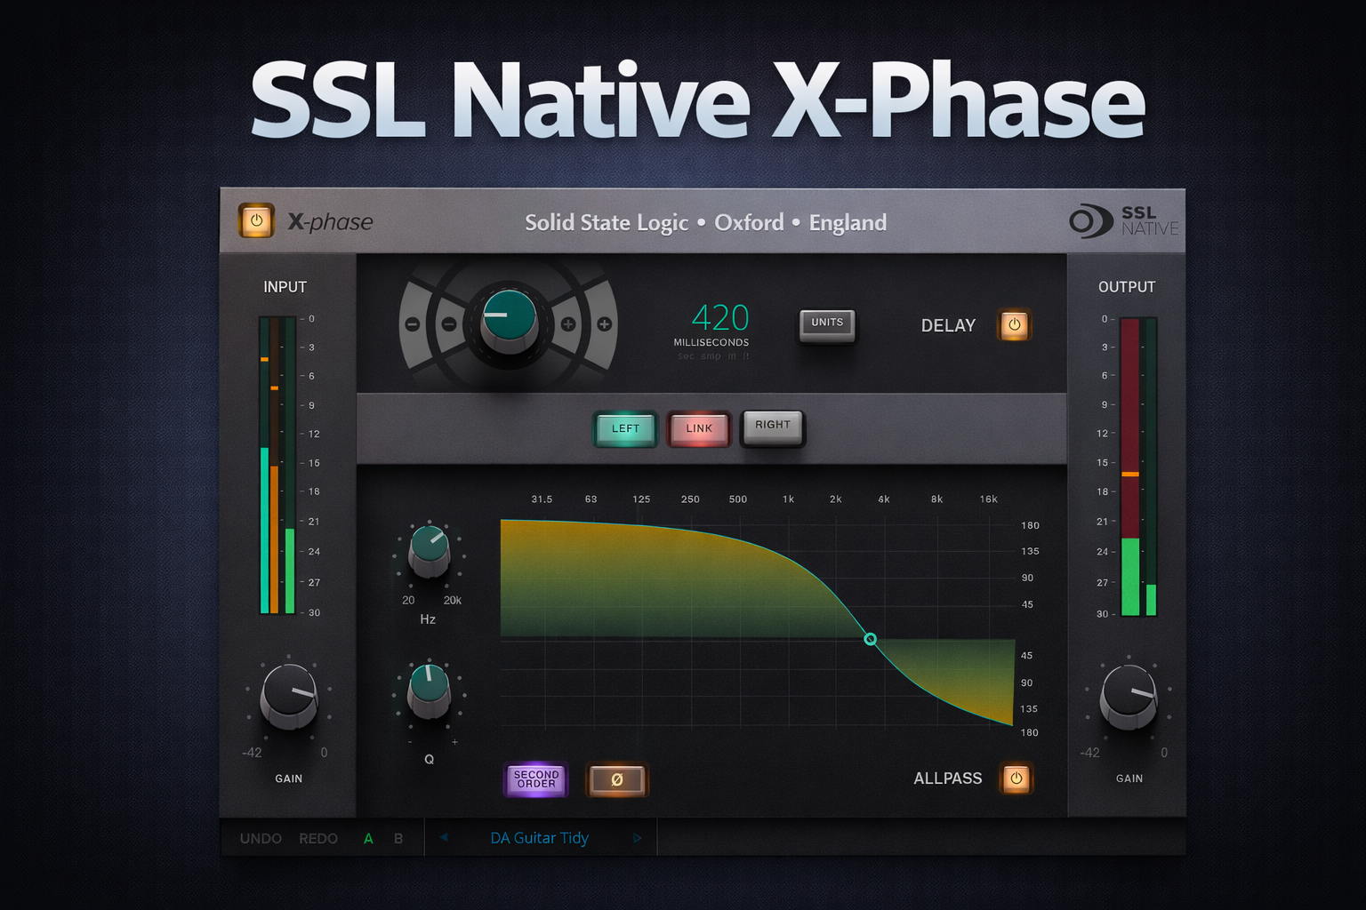
Task: Toggle the ALLPASS power icon
Action: point(1016,778)
